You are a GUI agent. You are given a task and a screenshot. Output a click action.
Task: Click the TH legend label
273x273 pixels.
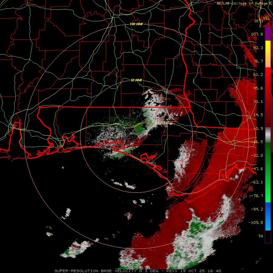[x=261, y=236]
